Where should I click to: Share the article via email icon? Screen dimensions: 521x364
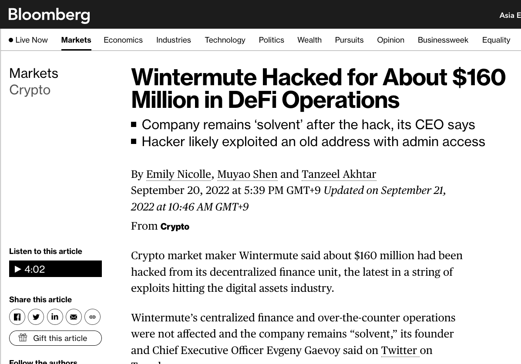pos(74,317)
